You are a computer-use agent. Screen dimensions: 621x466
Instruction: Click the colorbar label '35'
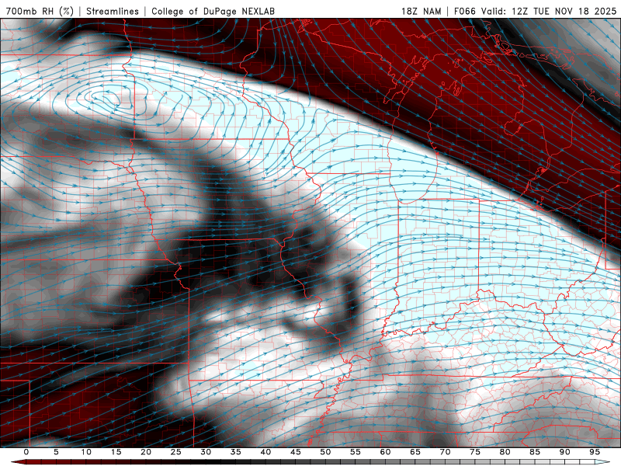click(x=236, y=452)
